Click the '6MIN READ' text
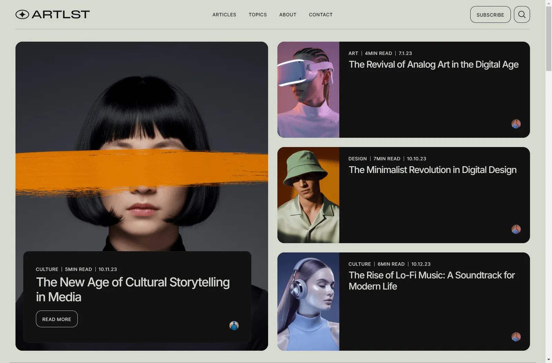This screenshot has height=363, width=552. click(x=391, y=264)
